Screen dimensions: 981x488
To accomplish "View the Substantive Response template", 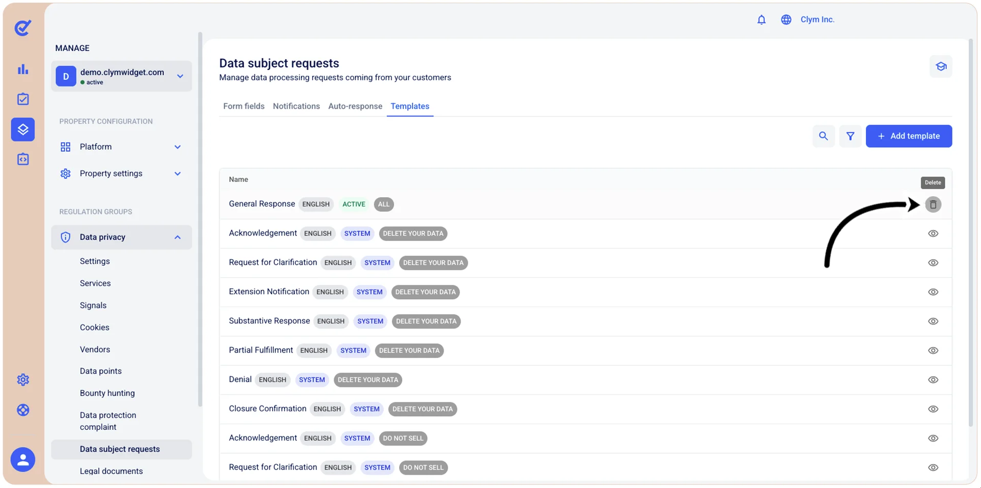I will pyautogui.click(x=933, y=321).
